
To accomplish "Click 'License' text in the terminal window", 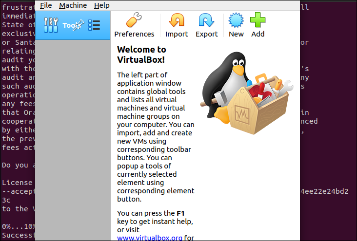I will click(x=17, y=183).
